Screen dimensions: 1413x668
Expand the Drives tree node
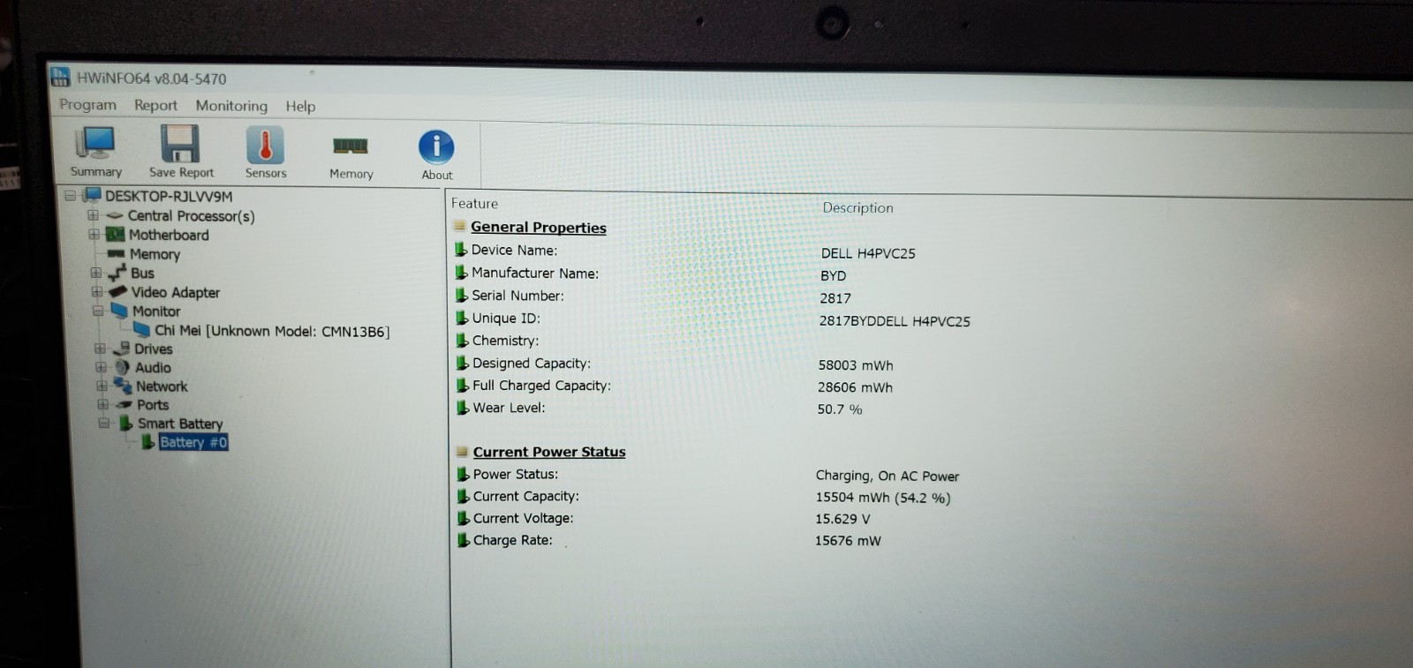tap(100, 349)
